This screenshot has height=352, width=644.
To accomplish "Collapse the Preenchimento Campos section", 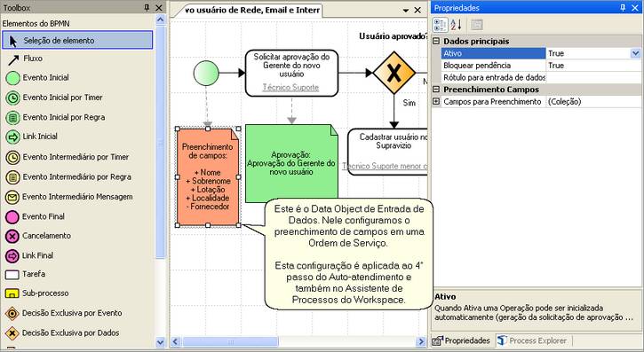I will (x=436, y=90).
